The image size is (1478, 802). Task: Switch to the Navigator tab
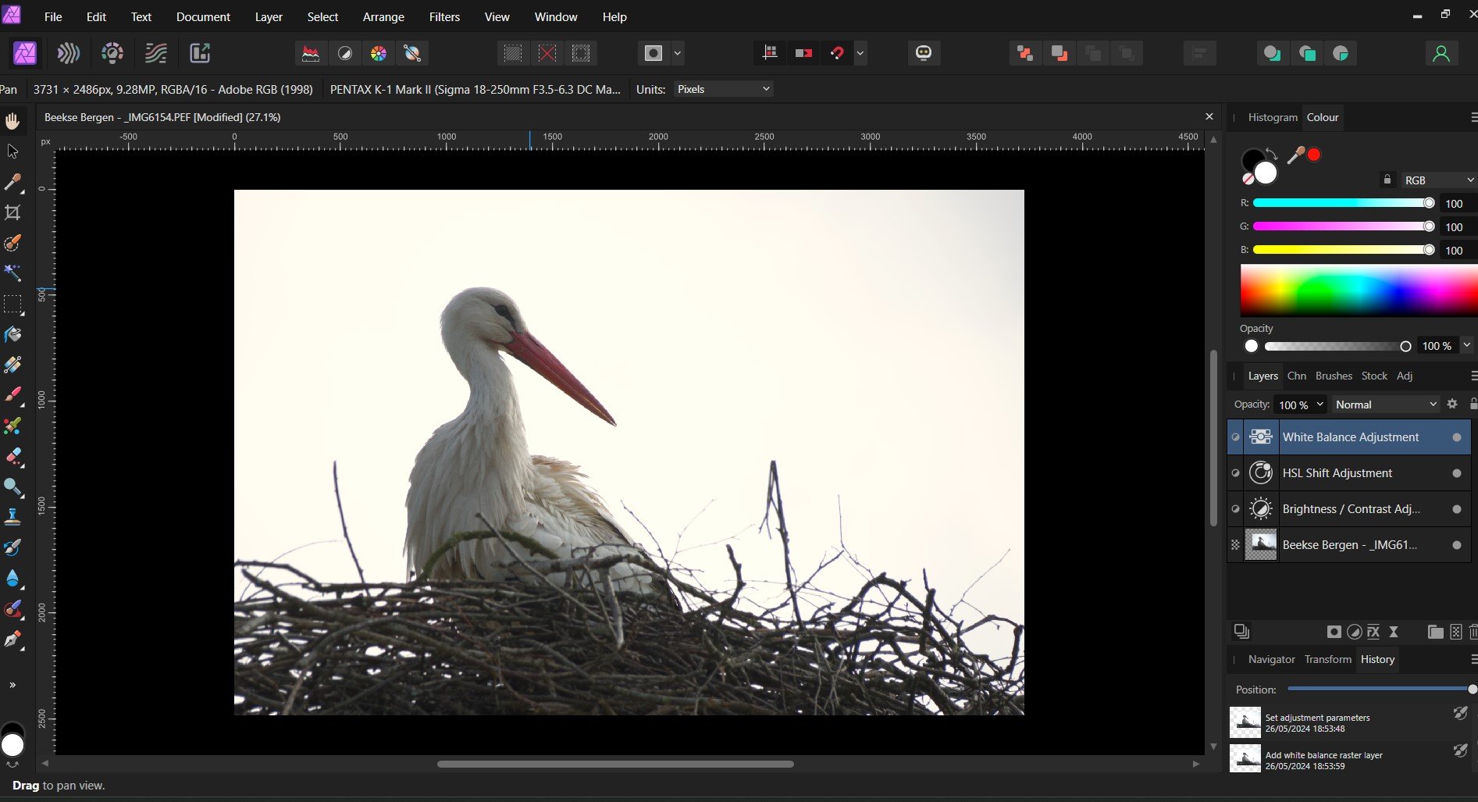1271,659
